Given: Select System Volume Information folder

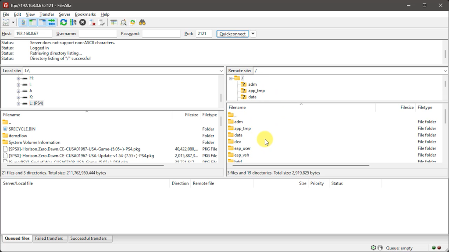Looking at the screenshot, I should tap(34, 142).
